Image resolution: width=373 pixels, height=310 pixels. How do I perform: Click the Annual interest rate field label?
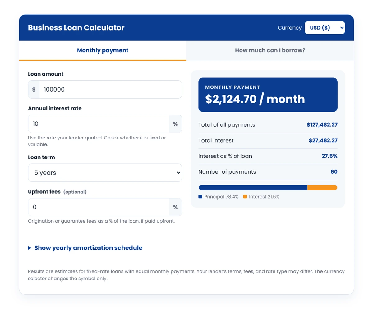(x=55, y=108)
